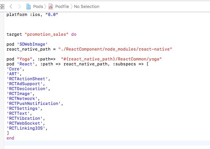Select Pods in the jump bar
The height and width of the screenshot is (149, 210).
click(38, 6)
